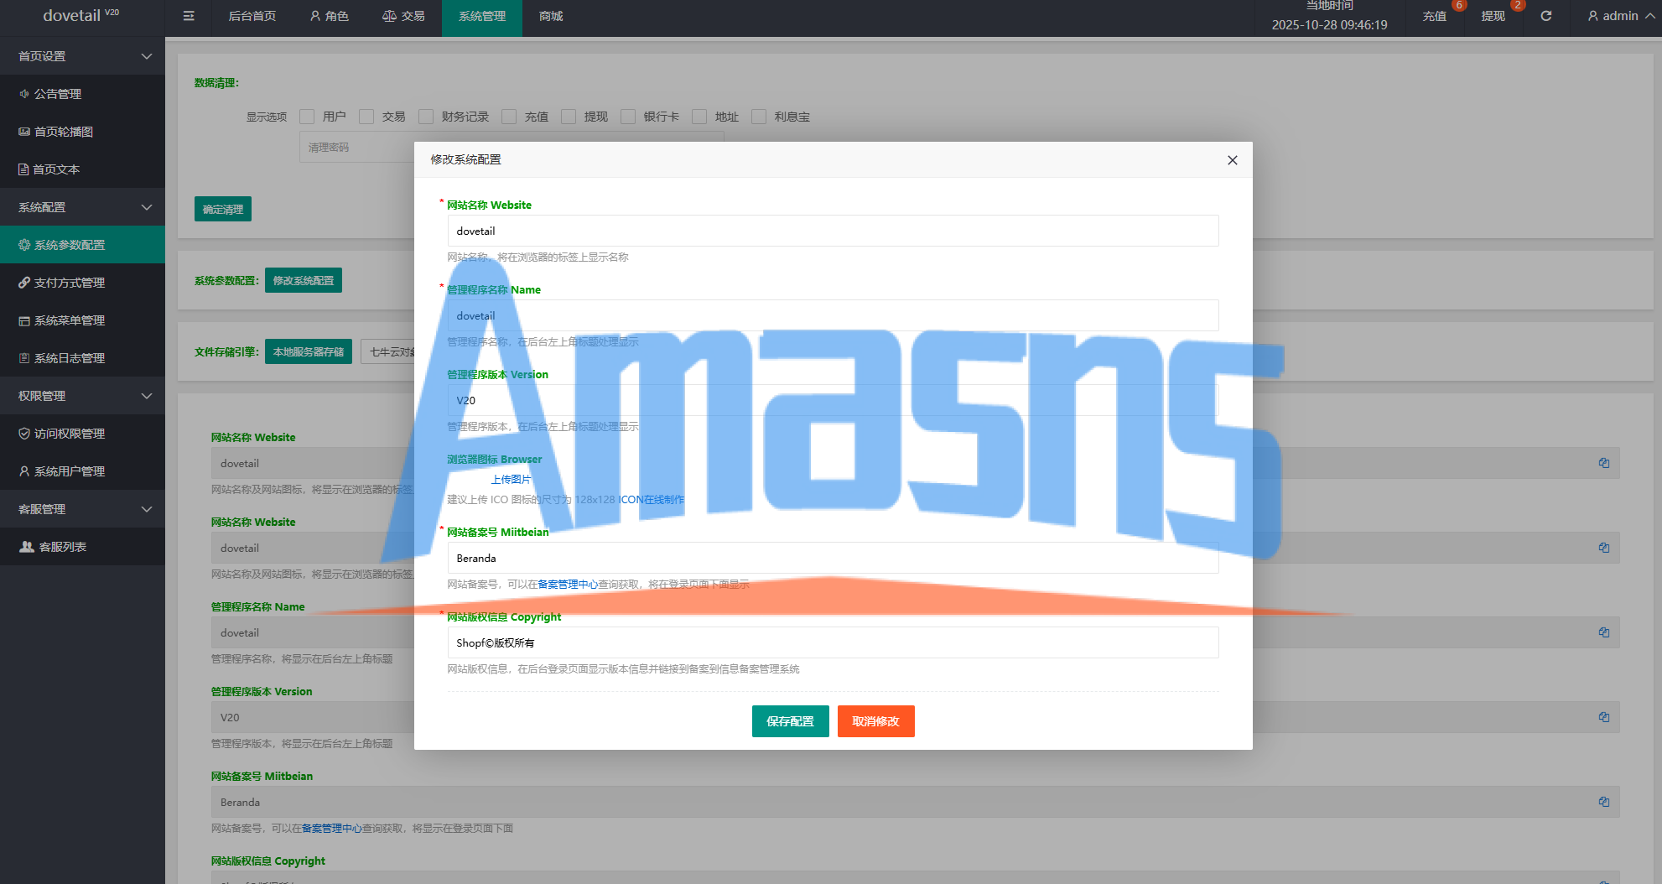The height and width of the screenshot is (884, 1662).
Task: Check the 银行卡 checkbox
Action: [628, 117]
